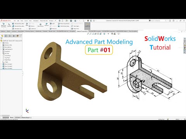Select Front Plane in feature tree
The height and width of the screenshot is (139, 186).
point(8,56)
